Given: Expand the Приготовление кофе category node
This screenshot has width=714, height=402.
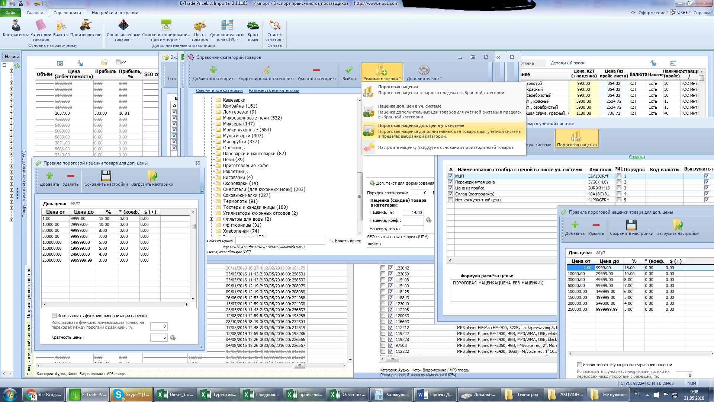Looking at the screenshot, I should click(x=212, y=166).
